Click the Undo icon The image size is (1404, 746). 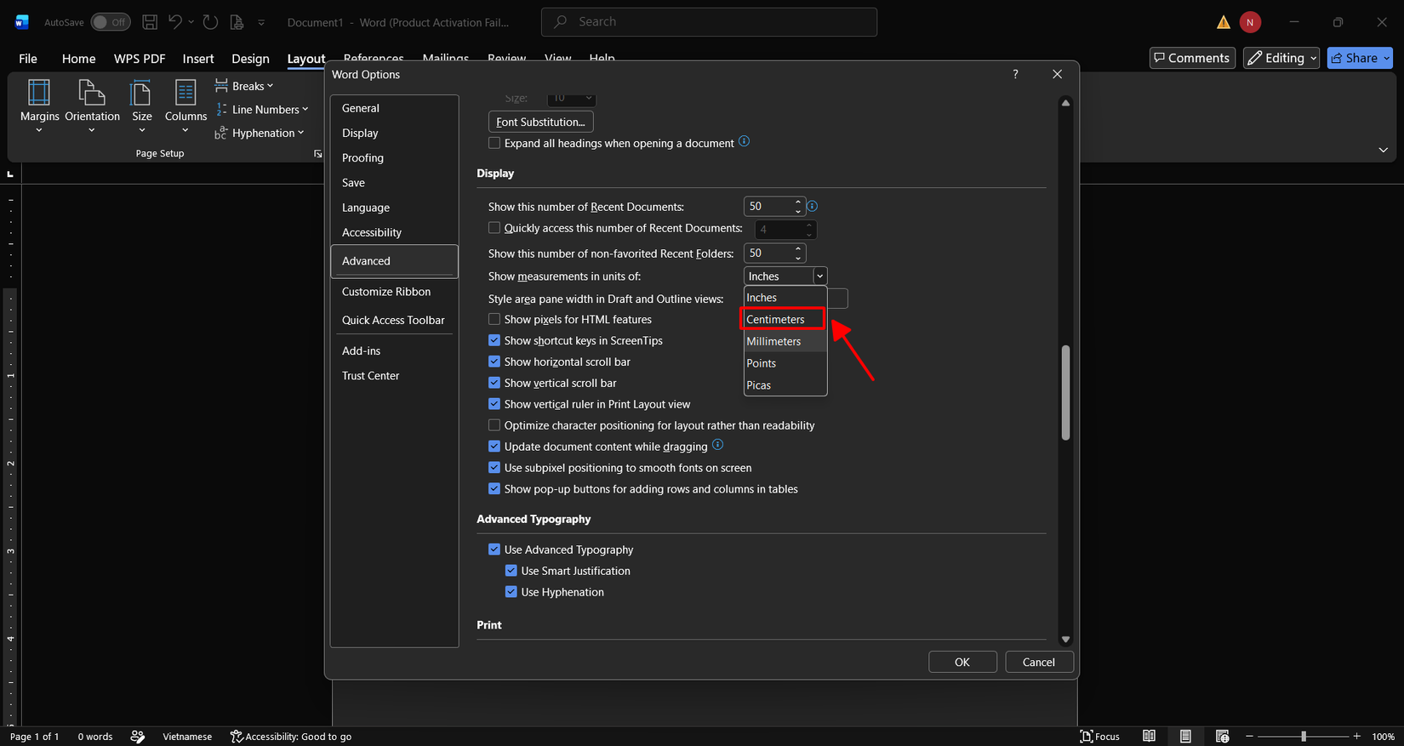pos(175,22)
